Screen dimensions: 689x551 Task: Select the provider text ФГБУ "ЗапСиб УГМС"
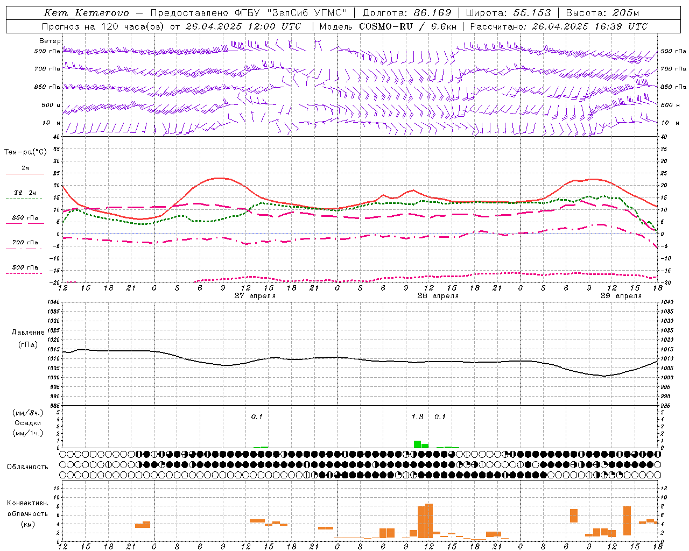[x=291, y=13]
